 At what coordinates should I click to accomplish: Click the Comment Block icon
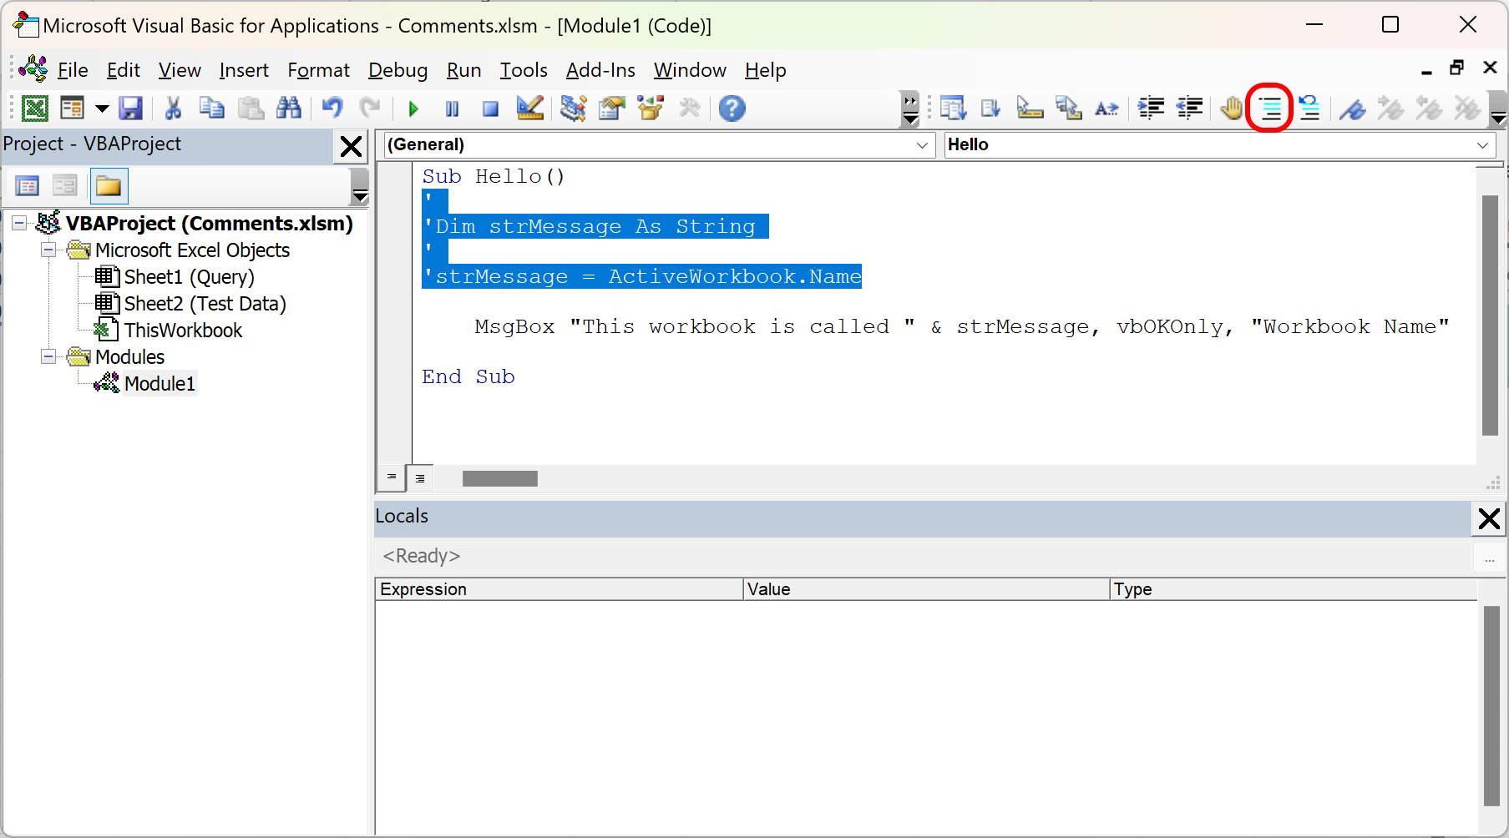pyautogui.click(x=1270, y=109)
